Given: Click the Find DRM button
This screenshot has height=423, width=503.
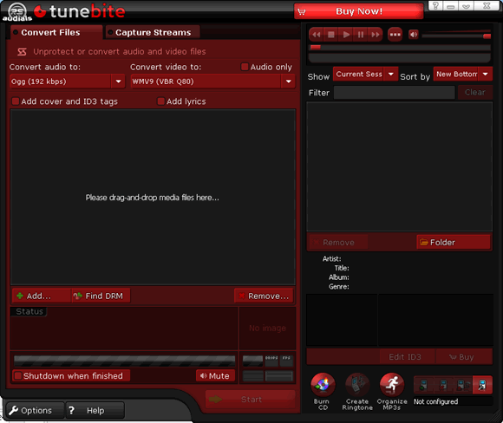Looking at the screenshot, I should pos(101,296).
